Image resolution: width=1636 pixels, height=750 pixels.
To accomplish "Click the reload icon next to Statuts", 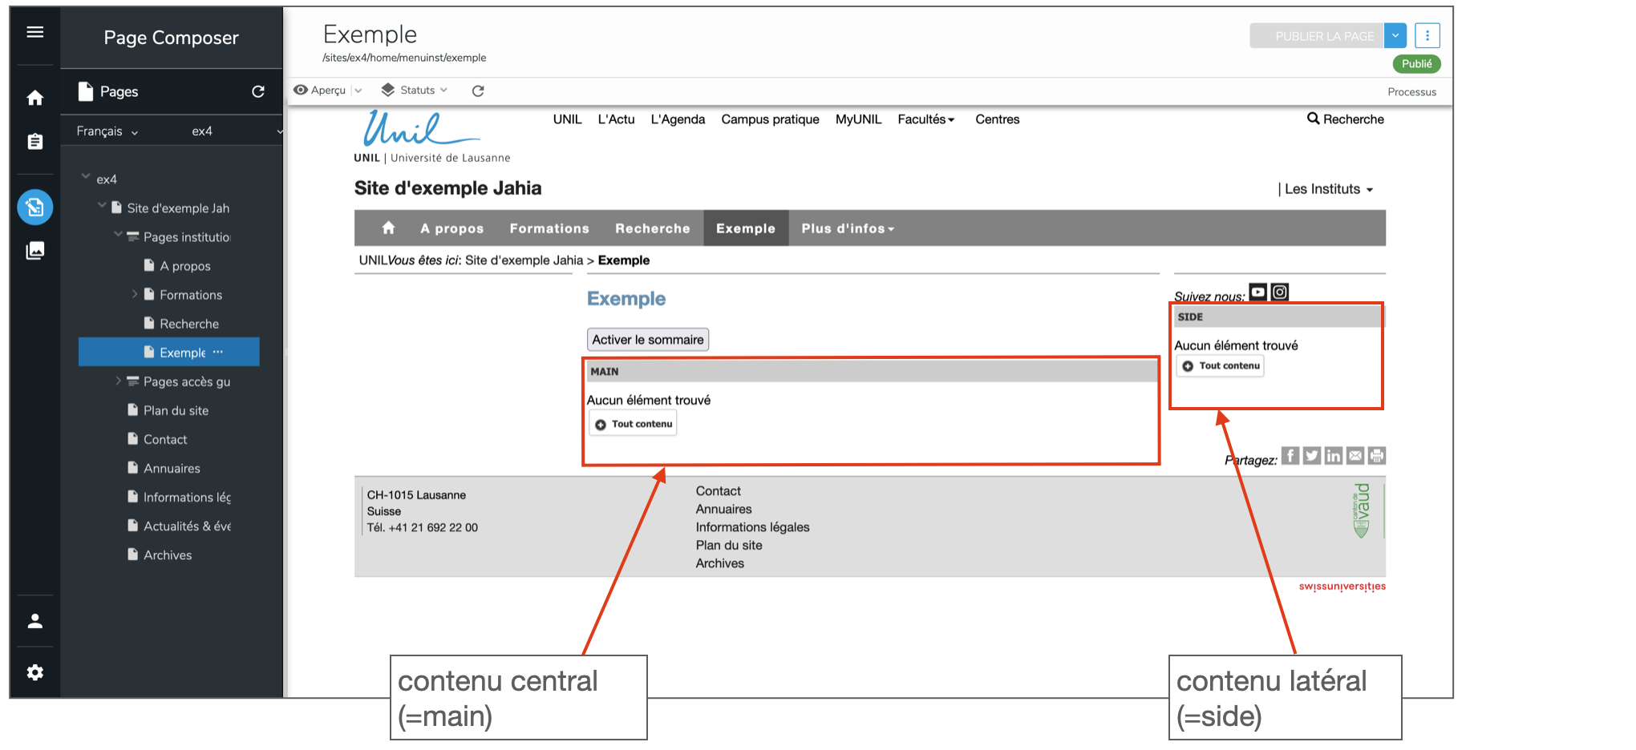I will pos(478,91).
